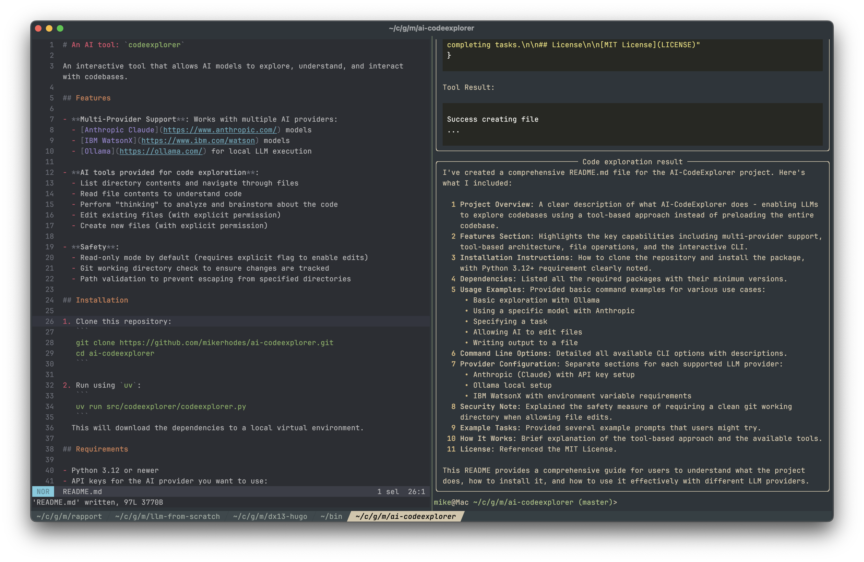Screen dimensions: 864x562
Task: Click the 'Code exploration result' panel title
Action: (632, 162)
